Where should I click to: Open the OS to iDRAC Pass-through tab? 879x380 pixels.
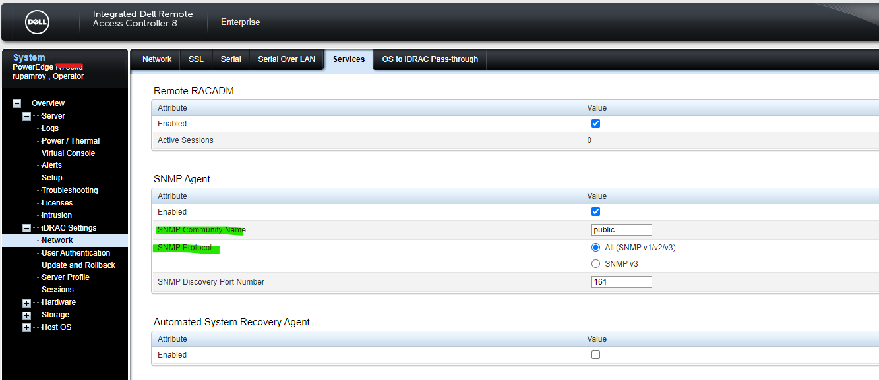pos(429,59)
